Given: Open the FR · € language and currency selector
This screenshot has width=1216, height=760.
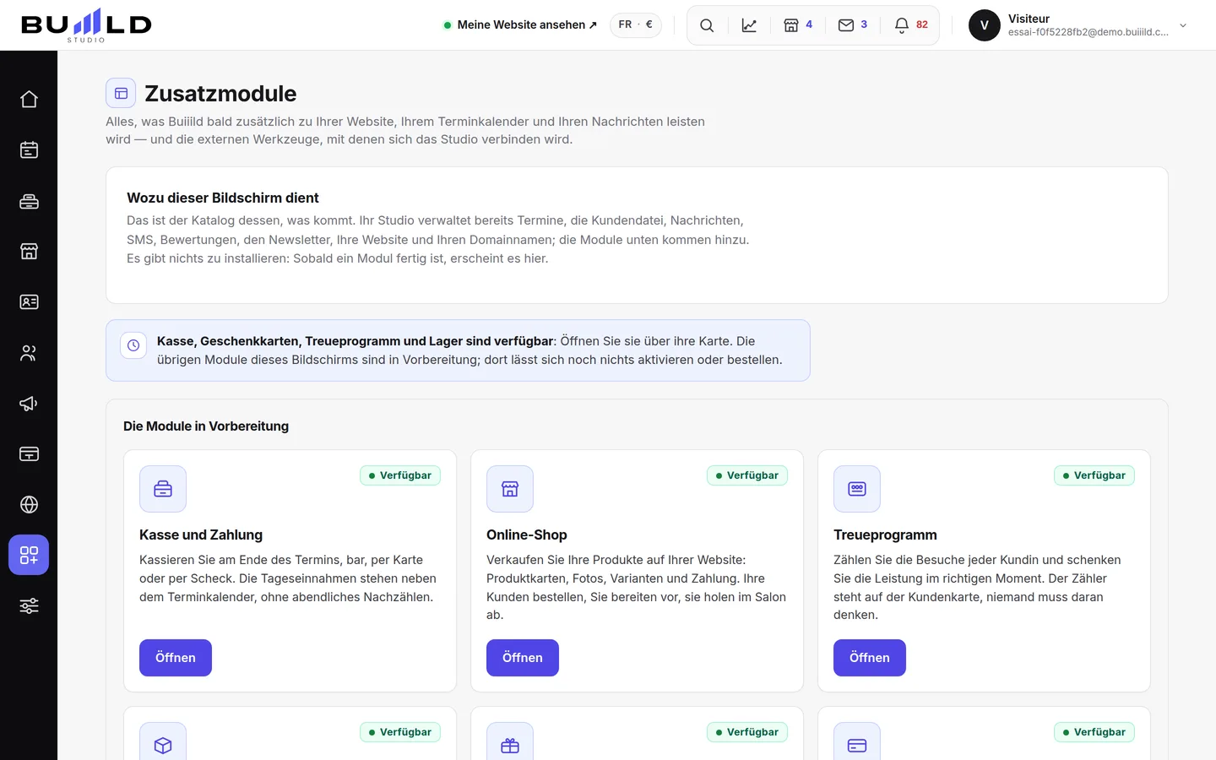Looking at the screenshot, I should 636,24.
